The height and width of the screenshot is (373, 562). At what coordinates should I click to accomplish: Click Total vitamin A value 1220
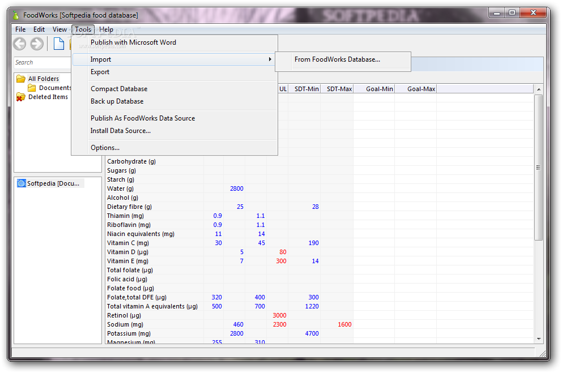(x=312, y=306)
